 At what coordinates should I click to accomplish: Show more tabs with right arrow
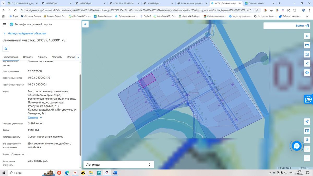pyautogui.click(x=78, y=57)
